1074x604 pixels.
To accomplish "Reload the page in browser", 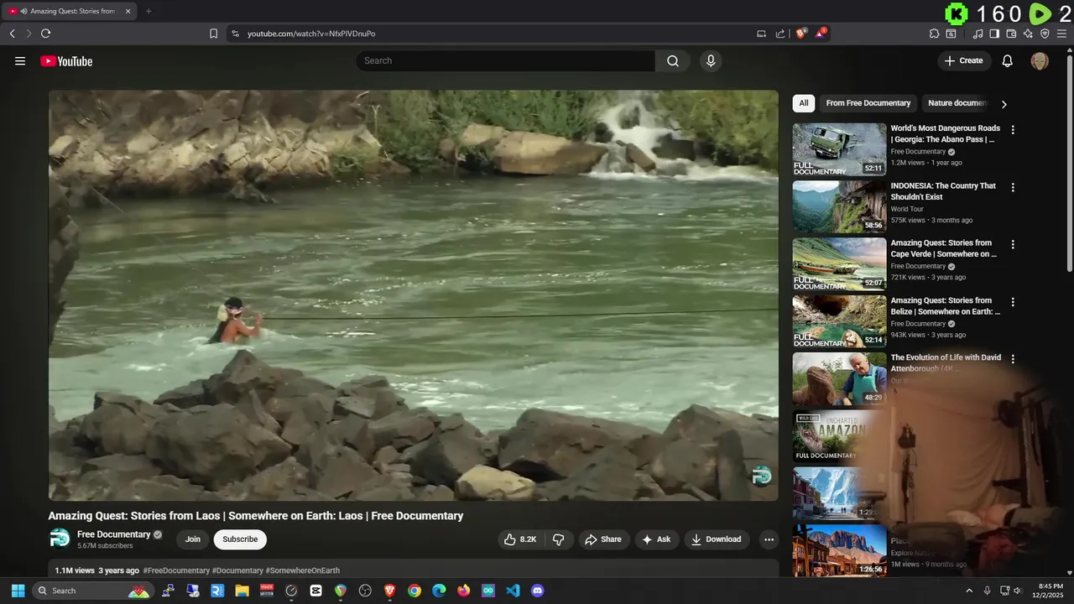I will [45, 34].
